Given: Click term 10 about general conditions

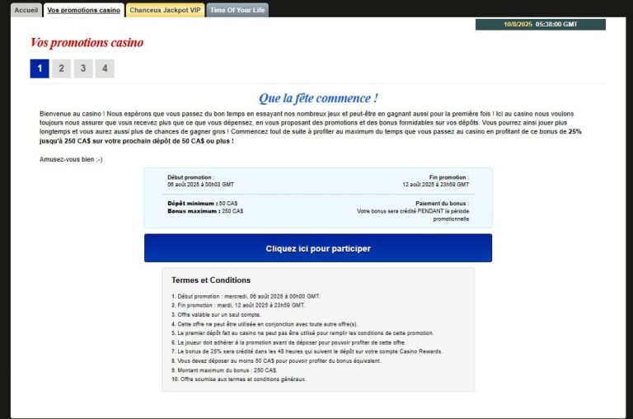Looking at the screenshot, I should 239,379.
